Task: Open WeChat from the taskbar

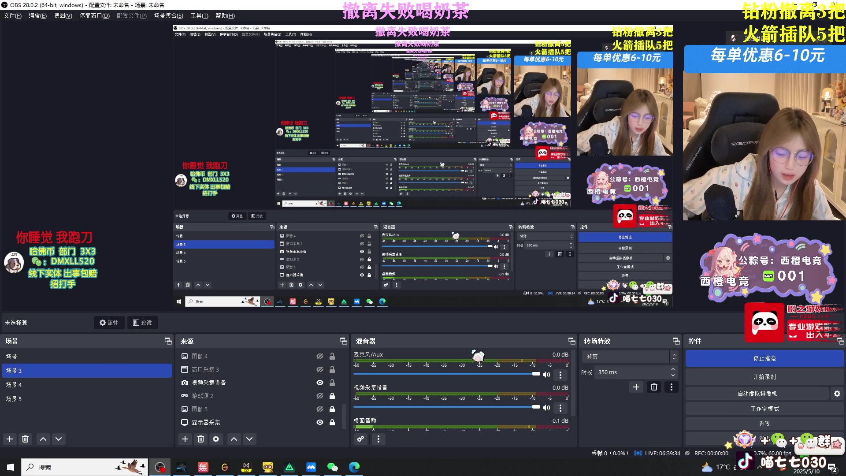Action: click(332, 467)
